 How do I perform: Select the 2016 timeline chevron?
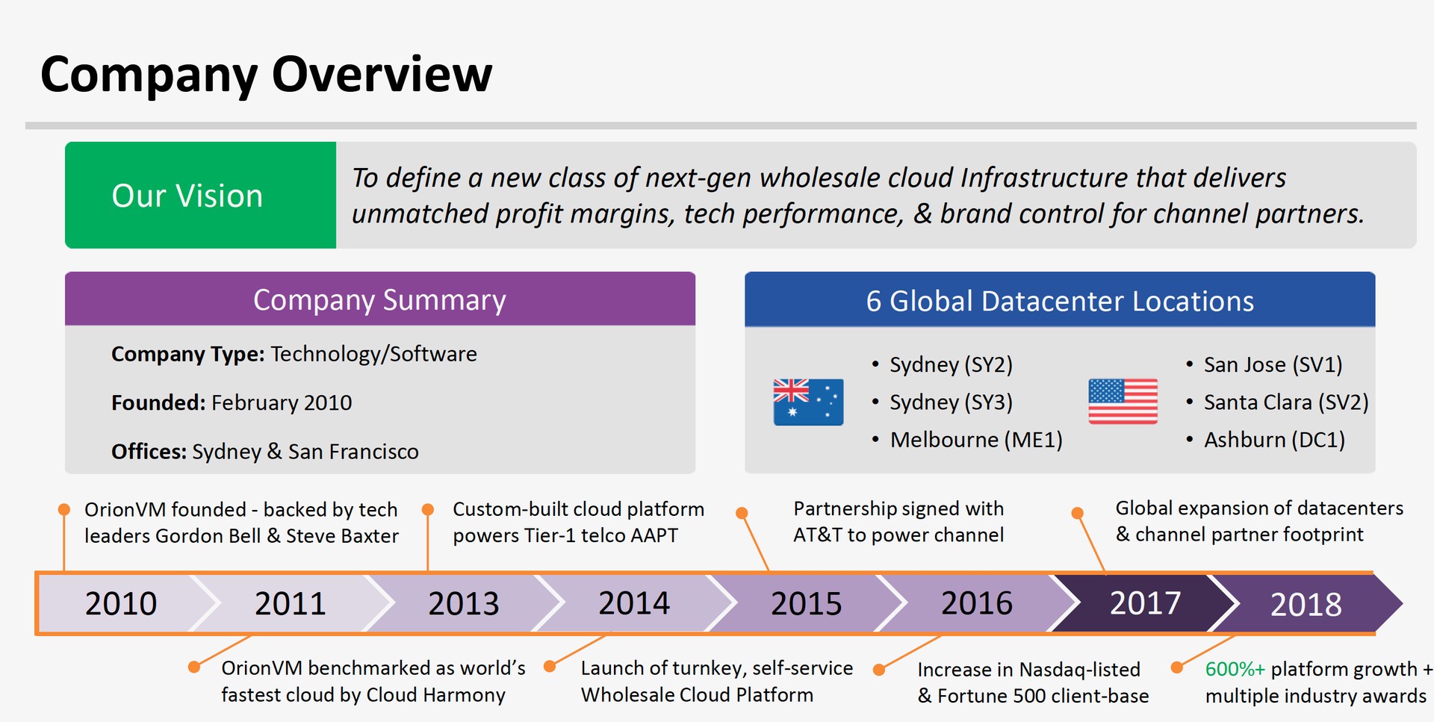click(976, 603)
